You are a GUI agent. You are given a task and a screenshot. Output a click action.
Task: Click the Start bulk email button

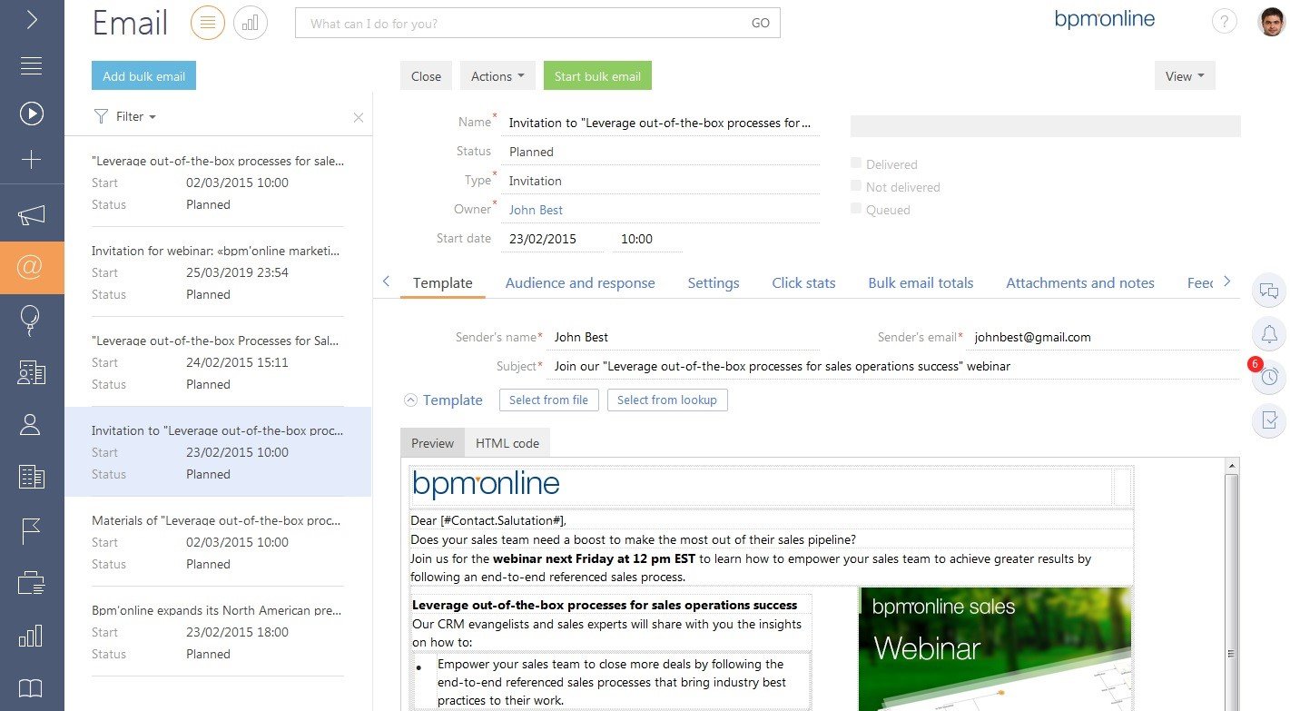[597, 76]
